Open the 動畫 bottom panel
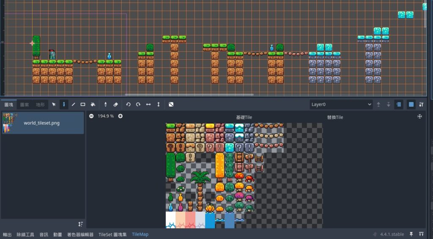 (x=58, y=234)
